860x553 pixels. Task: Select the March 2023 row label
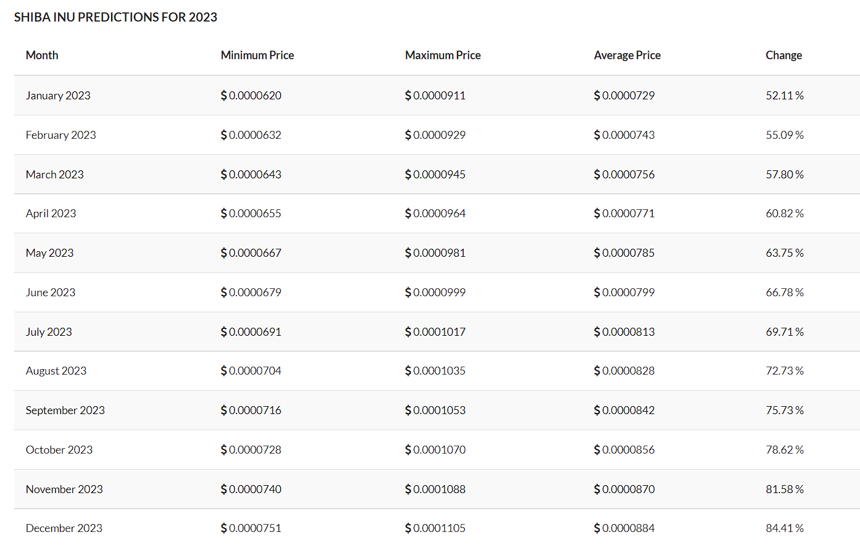tap(55, 174)
